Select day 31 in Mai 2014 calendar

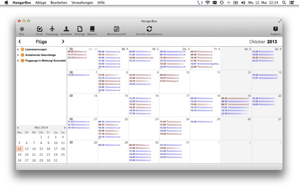pyautogui.click(x=56, y=160)
